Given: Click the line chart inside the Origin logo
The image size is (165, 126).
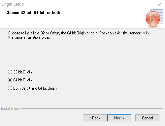Looking at the screenshot, I should (154, 18).
